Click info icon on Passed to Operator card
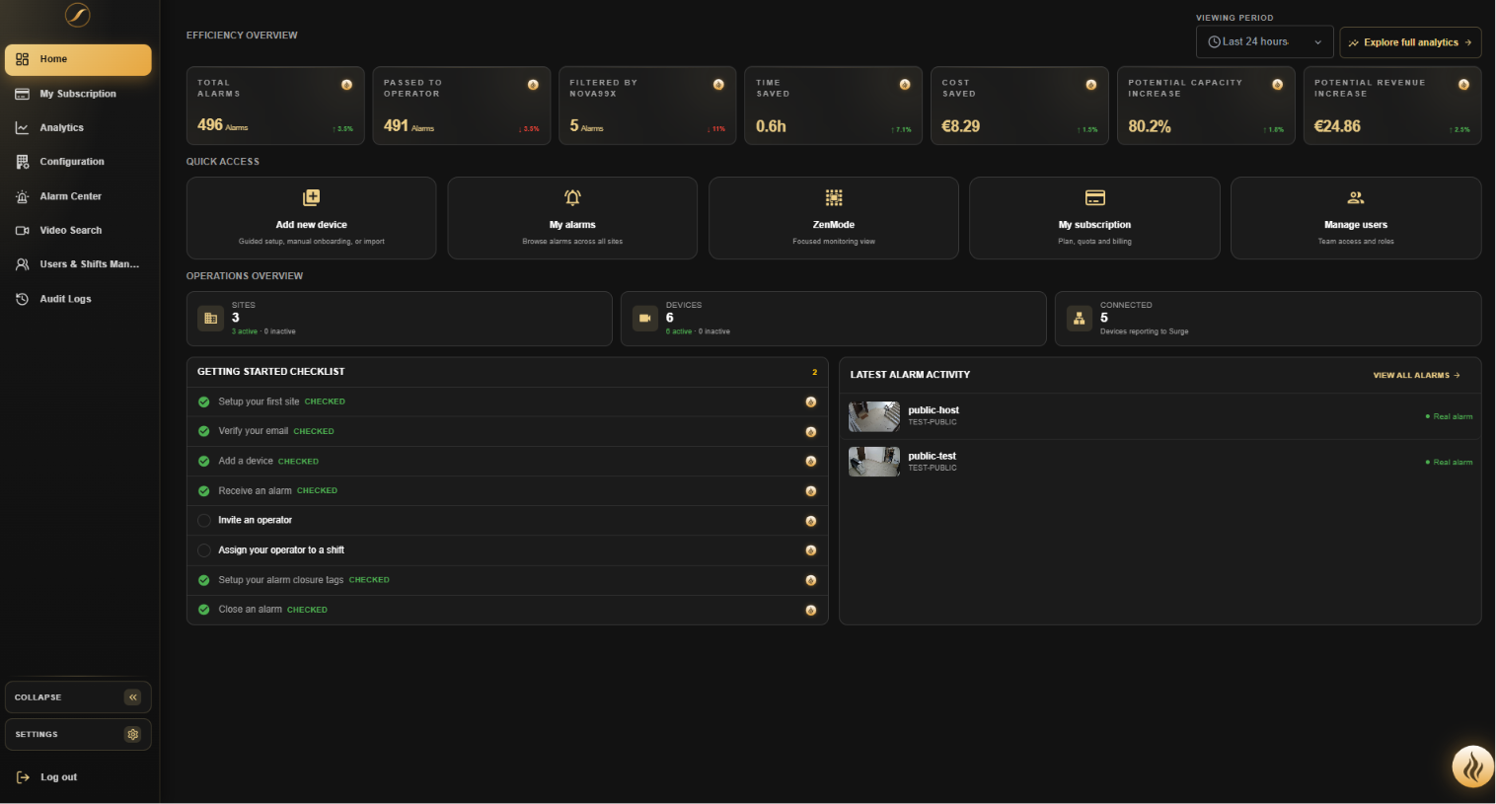The width and height of the screenshot is (1496, 804). (533, 85)
